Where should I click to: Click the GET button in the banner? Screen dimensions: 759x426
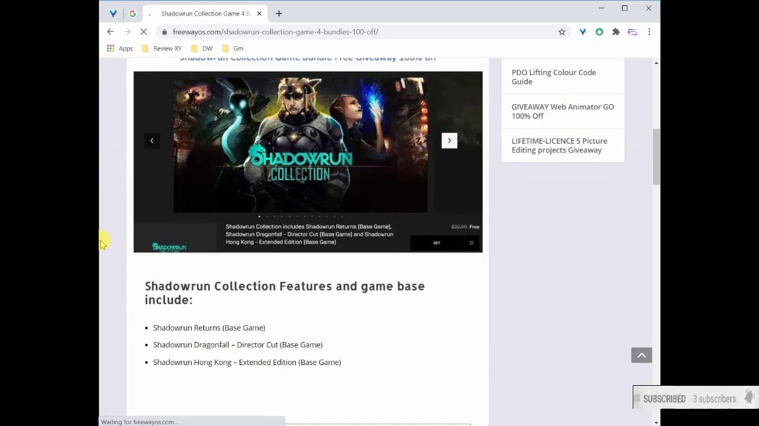coord(436,243)
